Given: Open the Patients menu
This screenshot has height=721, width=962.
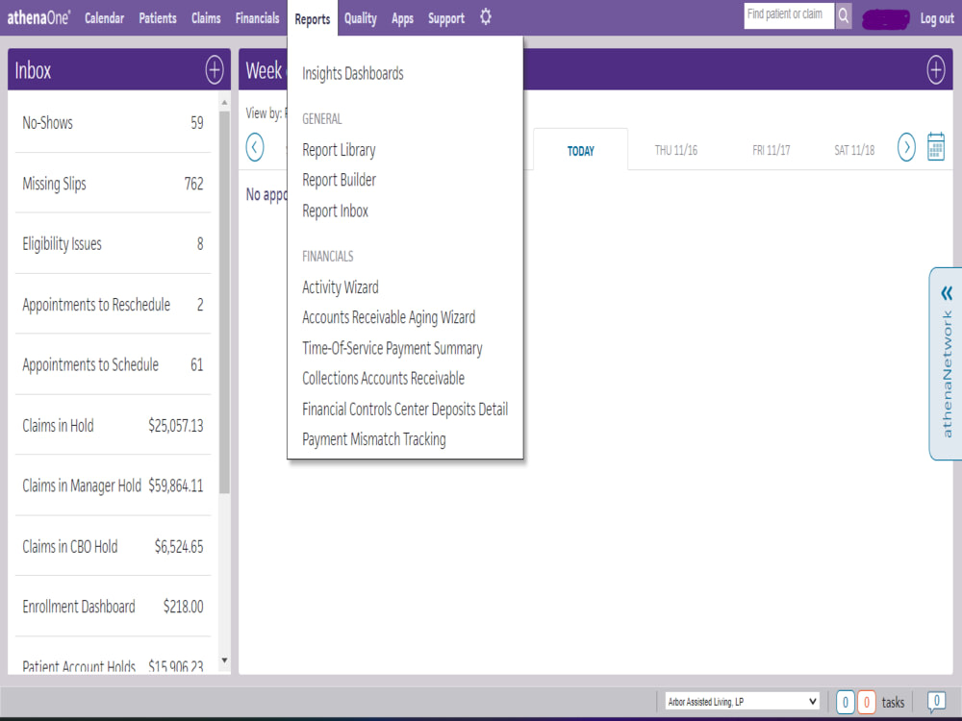Looking at the screenshot, I should pyautogui.click(x=158, y=18).
